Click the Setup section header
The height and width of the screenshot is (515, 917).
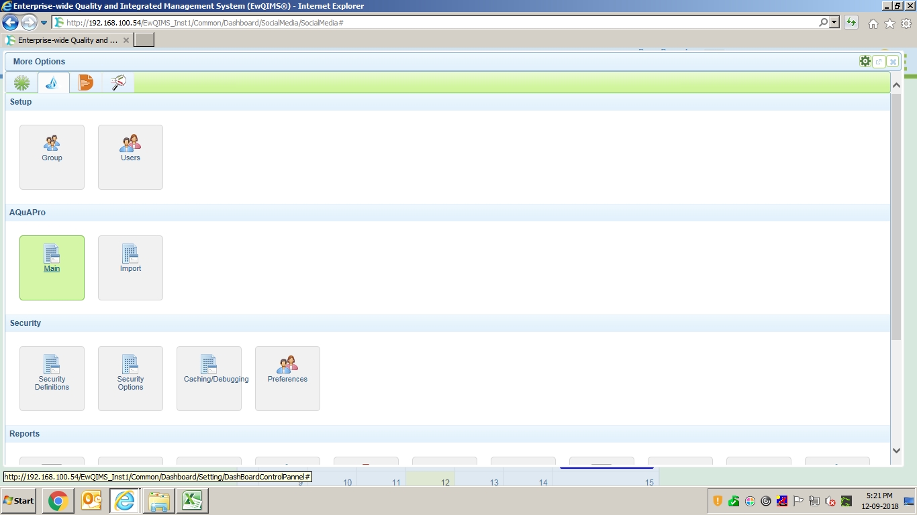pos(448,102)
